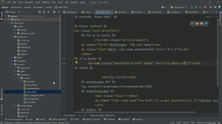Open the sitewomen run configuration dropdown
This screenshot has height=124, width=222.
(x=178, y=7)
